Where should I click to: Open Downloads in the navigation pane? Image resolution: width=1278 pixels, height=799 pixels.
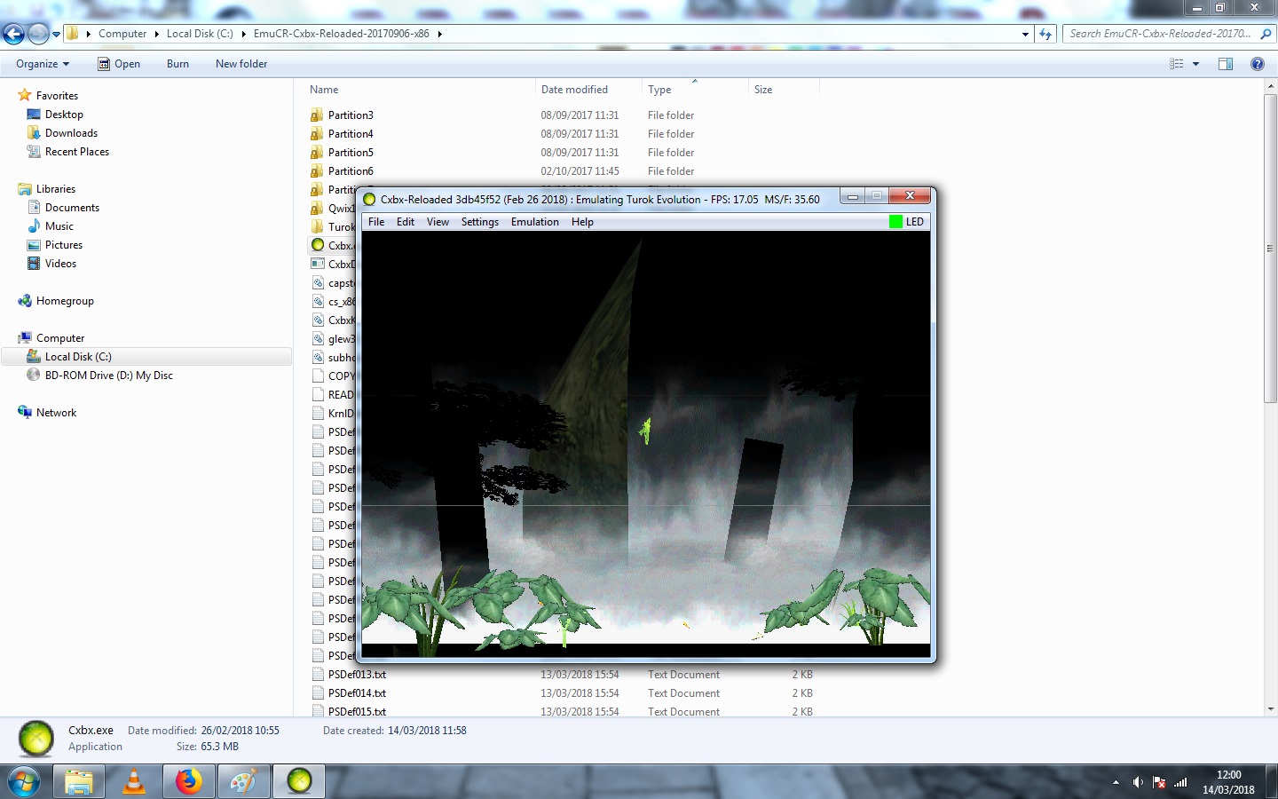(x=71, y=133)
